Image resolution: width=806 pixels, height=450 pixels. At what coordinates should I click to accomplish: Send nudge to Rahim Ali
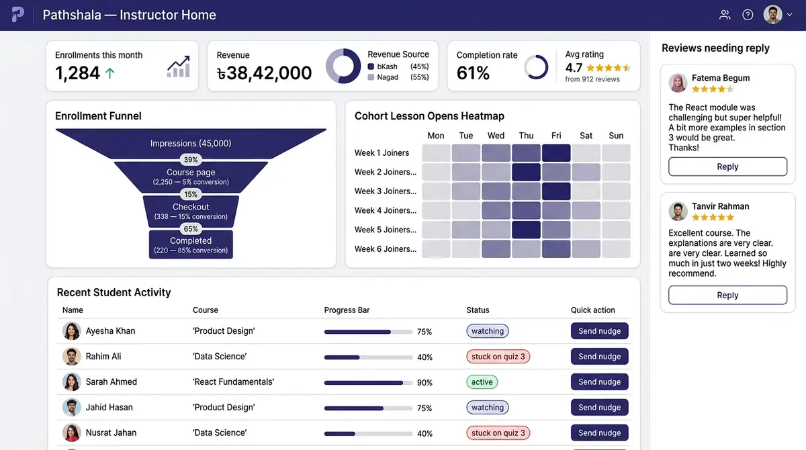click(x=600, y=357)
